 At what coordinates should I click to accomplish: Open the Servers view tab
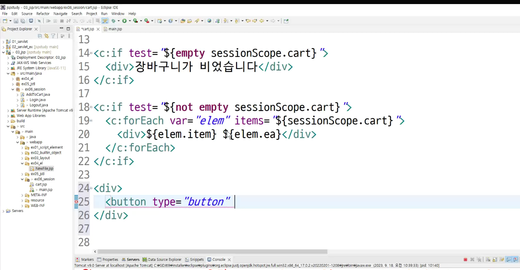pos(131,260)
